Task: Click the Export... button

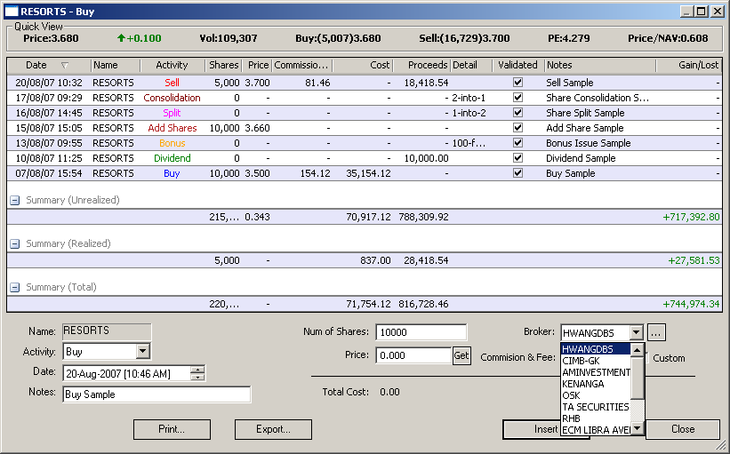Action: tap(273, 429)
